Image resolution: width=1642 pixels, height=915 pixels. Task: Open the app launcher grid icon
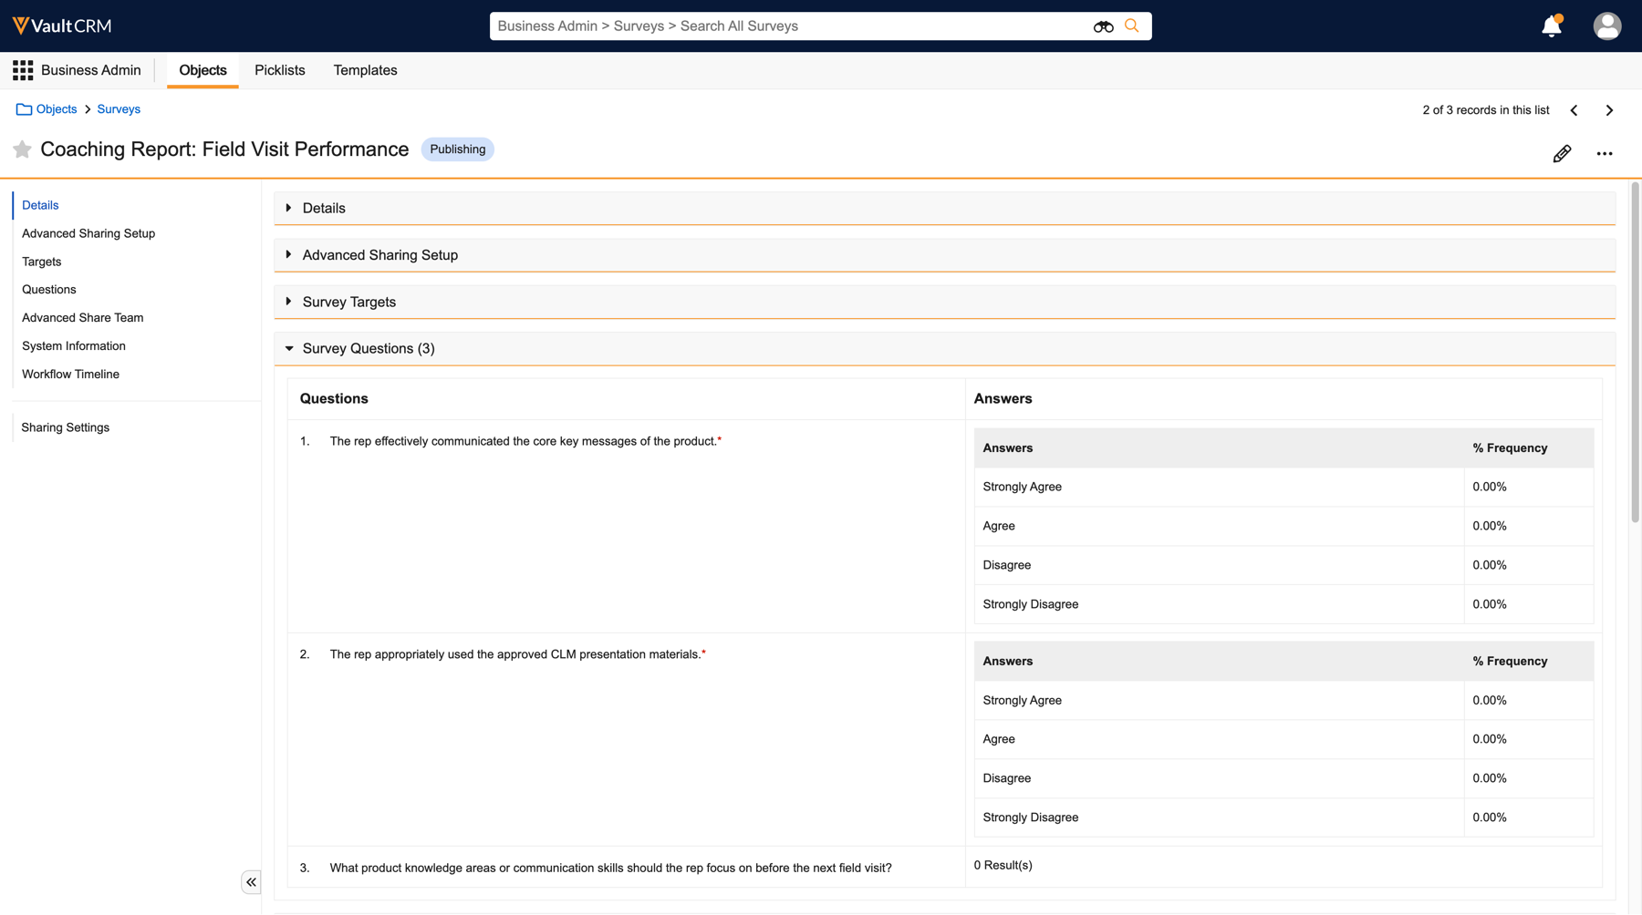tap(23, 70)
